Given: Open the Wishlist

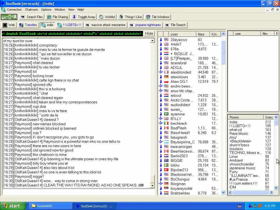Looking at the screenshot, I should coord(107,17).
